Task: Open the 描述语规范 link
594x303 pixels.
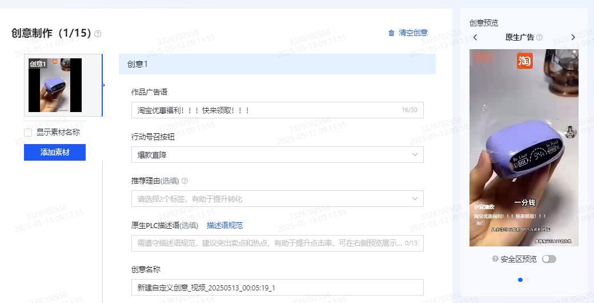Action: [224, 225]
